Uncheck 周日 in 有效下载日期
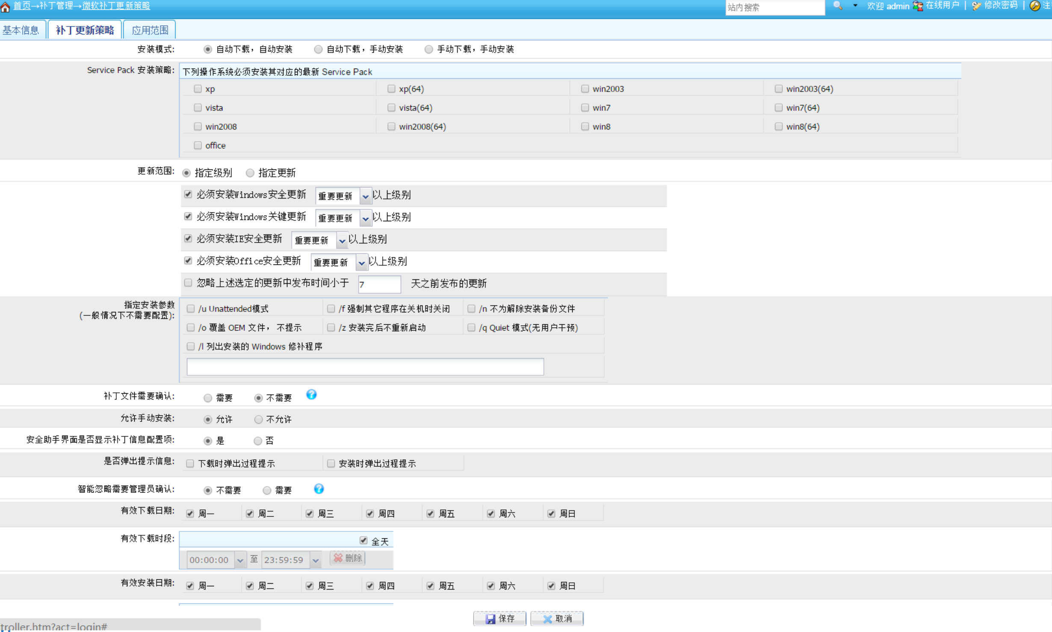Image resolution: width=1052 pixels, height=632 pixels. 551,513
